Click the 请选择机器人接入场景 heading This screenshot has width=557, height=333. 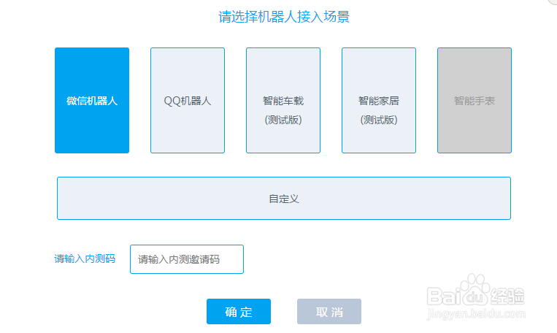pyautogui.click(x=284, y=17)
